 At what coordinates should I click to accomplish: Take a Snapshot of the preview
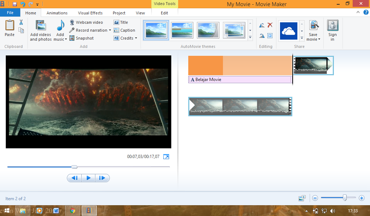(82, 38)
